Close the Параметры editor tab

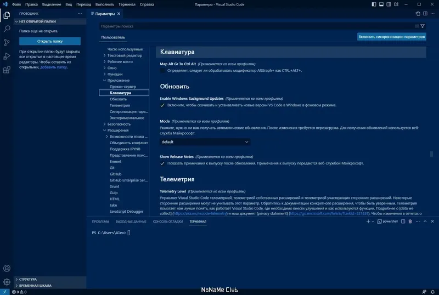119,14
